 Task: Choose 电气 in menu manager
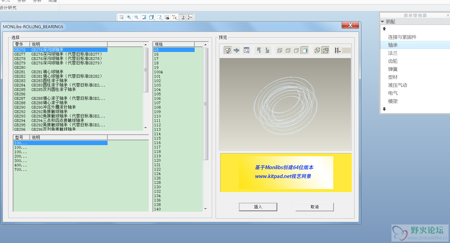pos(415,93)
